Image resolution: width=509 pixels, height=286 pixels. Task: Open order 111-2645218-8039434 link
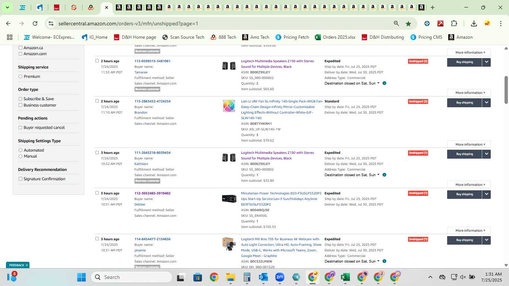(x=152, y=153)
